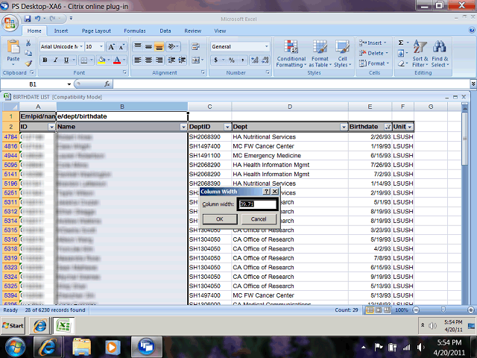Open Internet Explorer from Windows taskbar
The width and height of the screenshot is (477, 358).
point(48,346)
